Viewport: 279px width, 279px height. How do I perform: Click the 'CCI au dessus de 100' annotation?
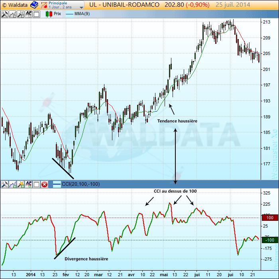pyautogui.click(x=175, y=191)
